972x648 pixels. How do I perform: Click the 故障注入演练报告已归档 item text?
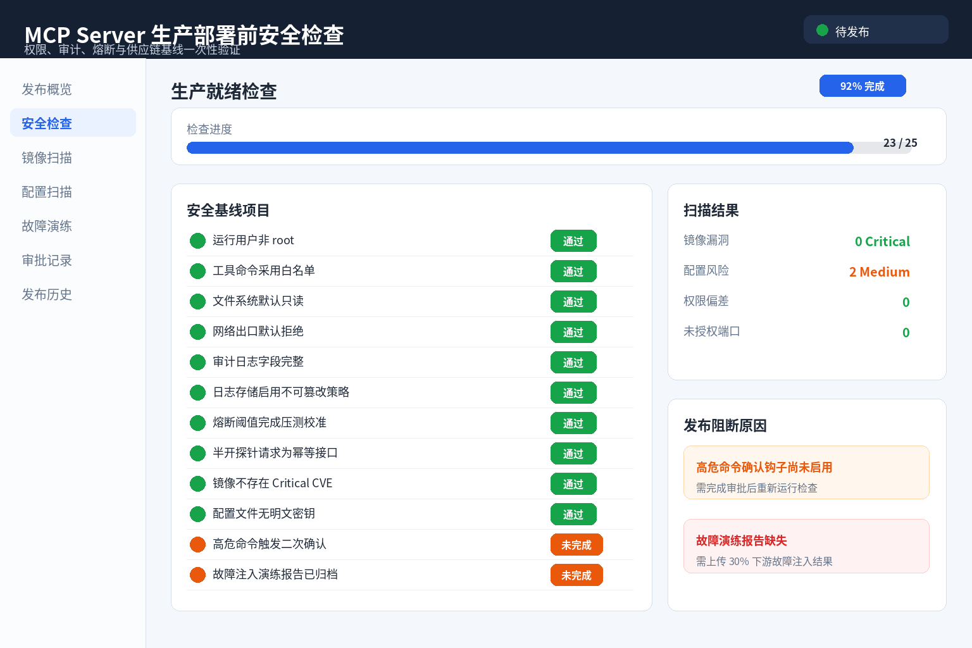point(275,574)
